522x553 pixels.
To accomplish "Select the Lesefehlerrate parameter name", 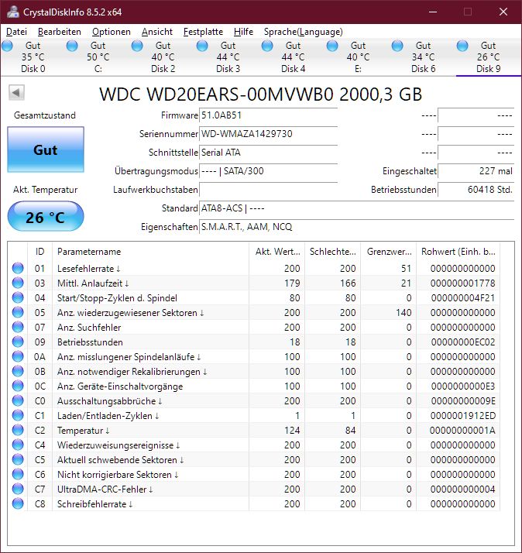I will coord(89,269).
